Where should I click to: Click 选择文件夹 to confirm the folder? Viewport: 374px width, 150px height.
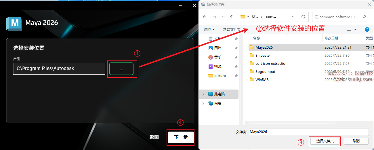(325, 141)
